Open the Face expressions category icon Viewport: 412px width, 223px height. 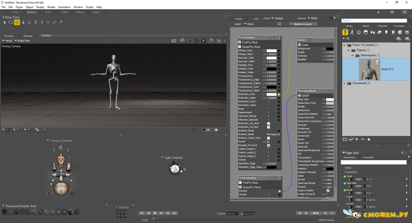(359, 32)
